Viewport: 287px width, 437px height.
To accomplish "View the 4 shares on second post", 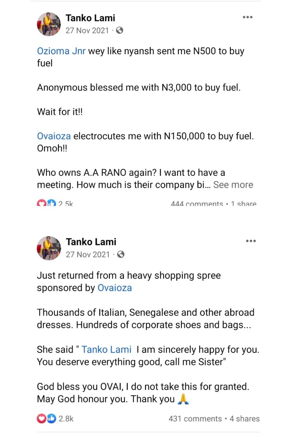I will tap(244, 419).
